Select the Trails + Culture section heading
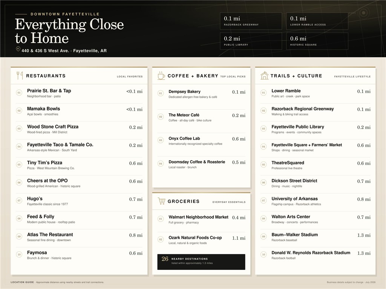The height and width of the screenshot is (289, 386). click(296, 76)
